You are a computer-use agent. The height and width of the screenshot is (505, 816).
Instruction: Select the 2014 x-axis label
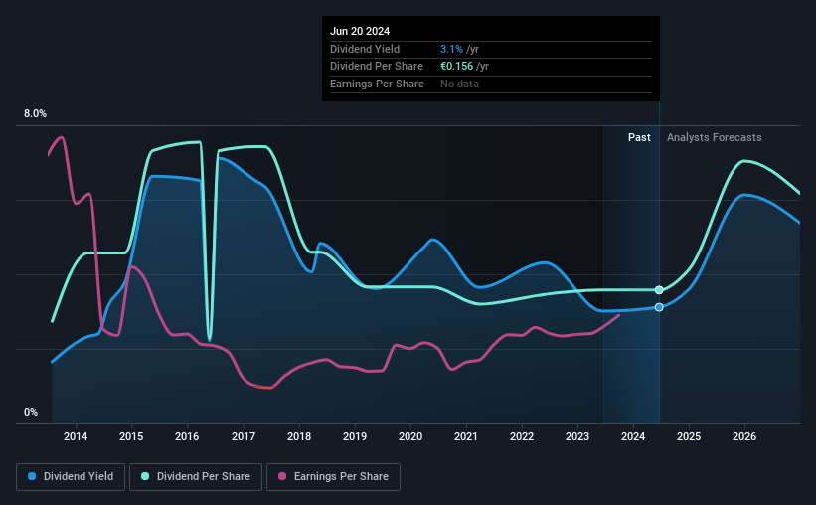(x=76, y=436)
